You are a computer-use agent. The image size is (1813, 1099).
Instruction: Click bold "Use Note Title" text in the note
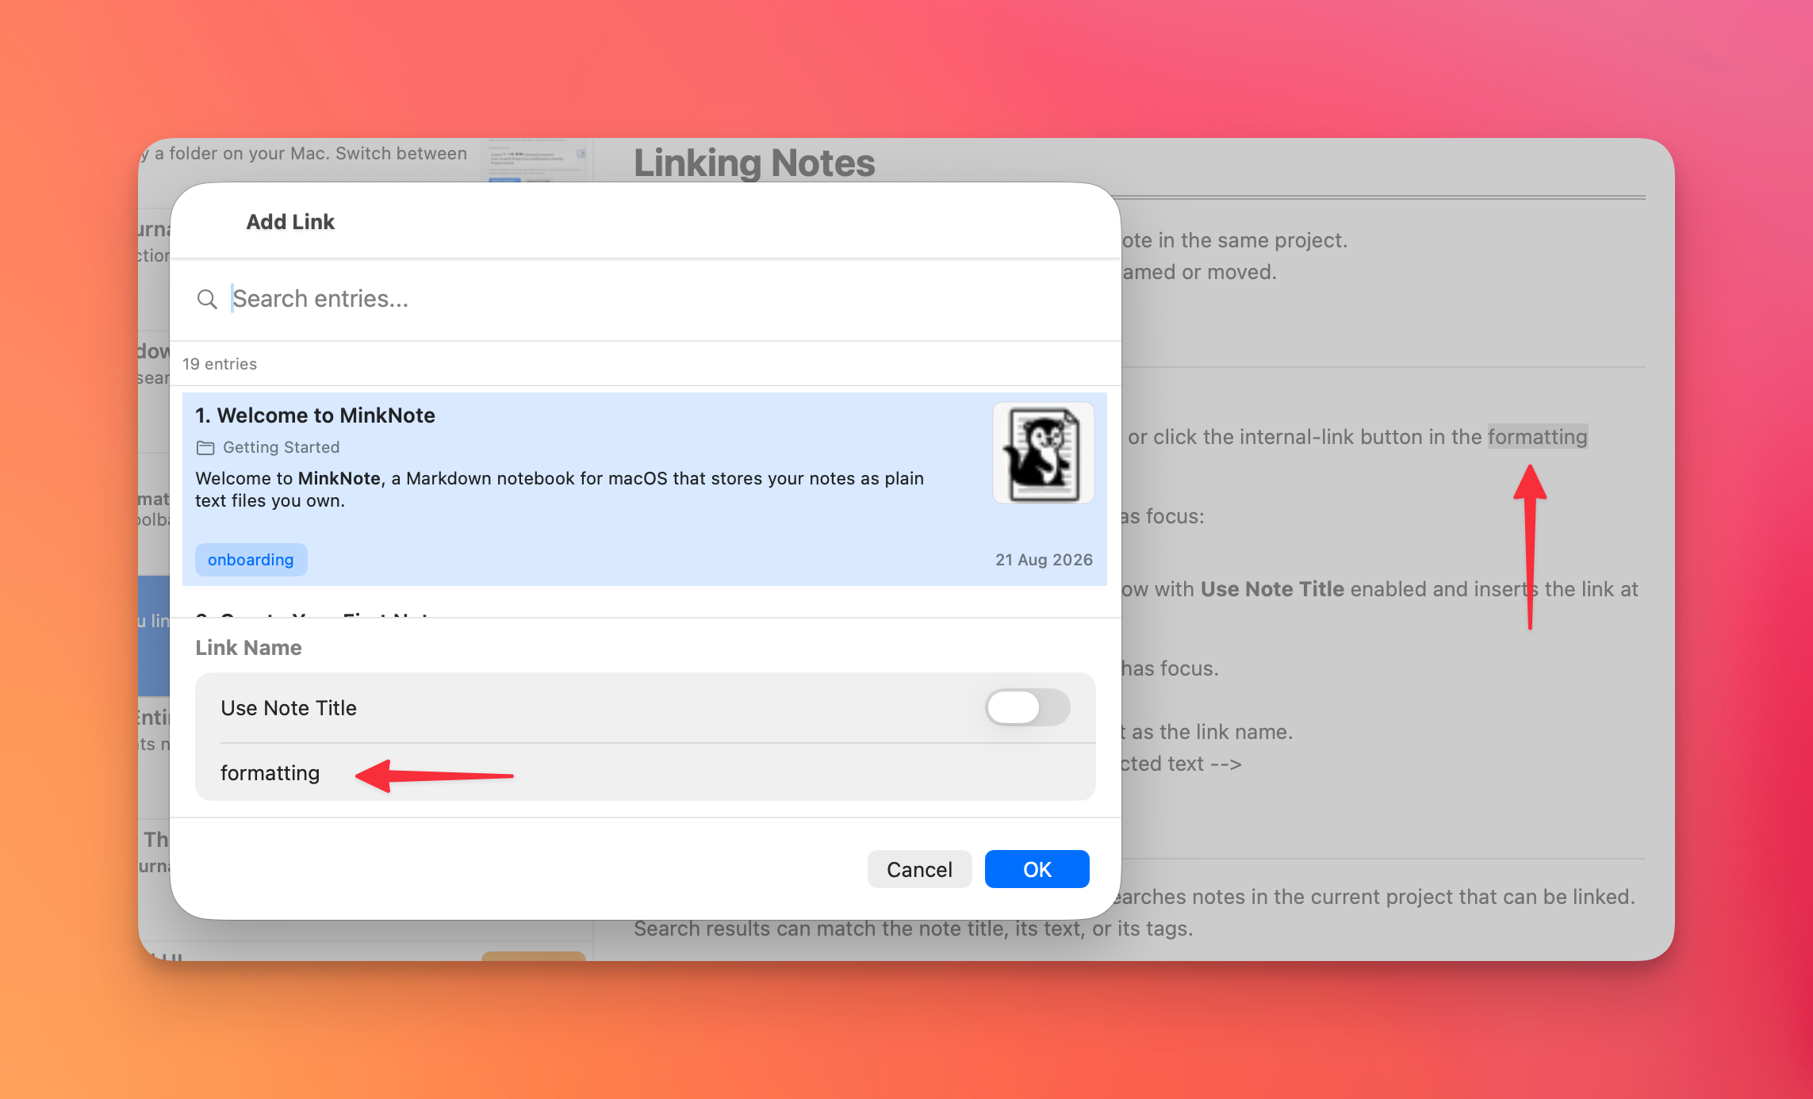click(1272, 589)
